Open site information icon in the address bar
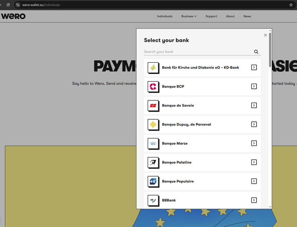The image size is (297, 227). (x=18, y=5)
